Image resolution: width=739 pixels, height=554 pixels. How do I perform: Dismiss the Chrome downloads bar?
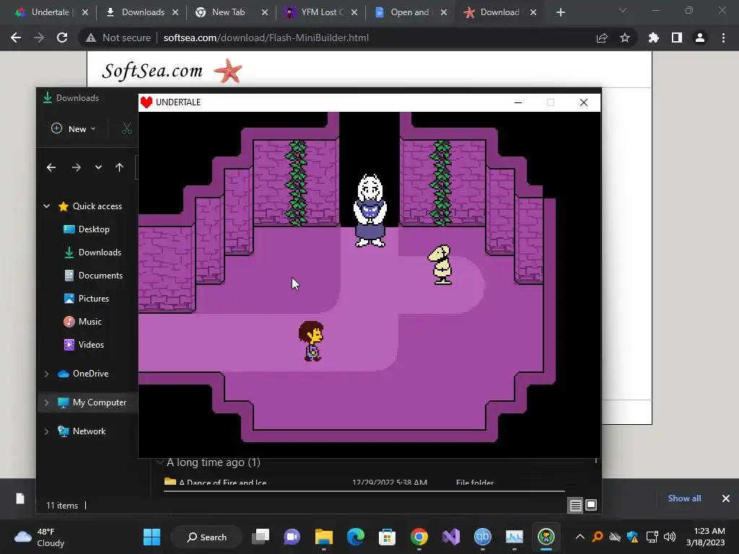click(x=726, y=498)
